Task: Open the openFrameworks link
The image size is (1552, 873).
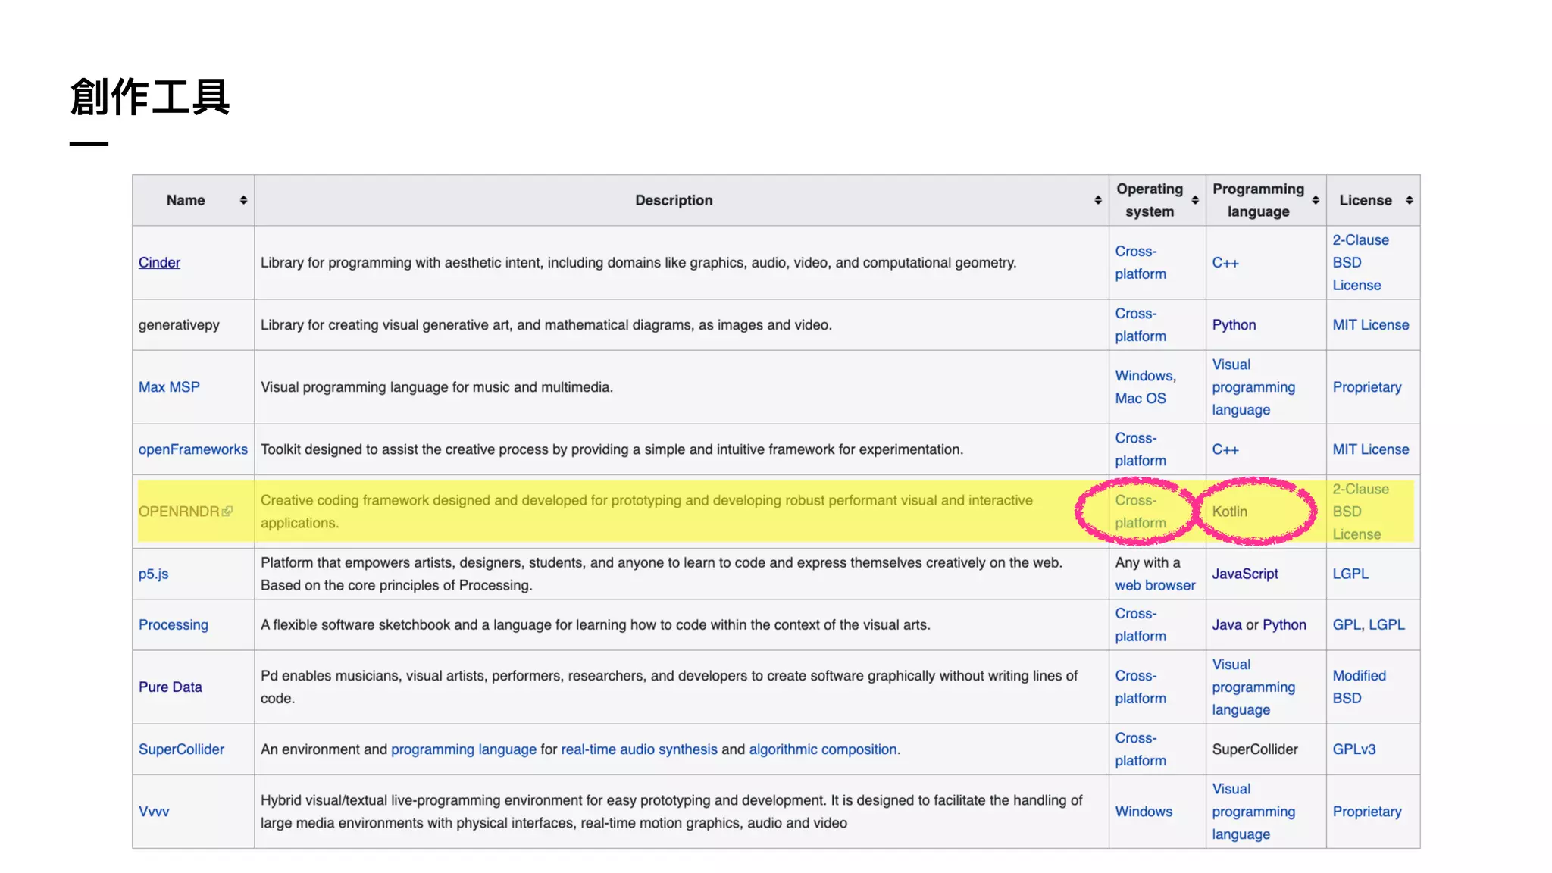Action: (x=192, y=449)
